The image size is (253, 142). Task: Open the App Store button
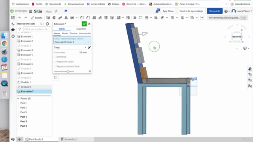[x=168, y=11]
